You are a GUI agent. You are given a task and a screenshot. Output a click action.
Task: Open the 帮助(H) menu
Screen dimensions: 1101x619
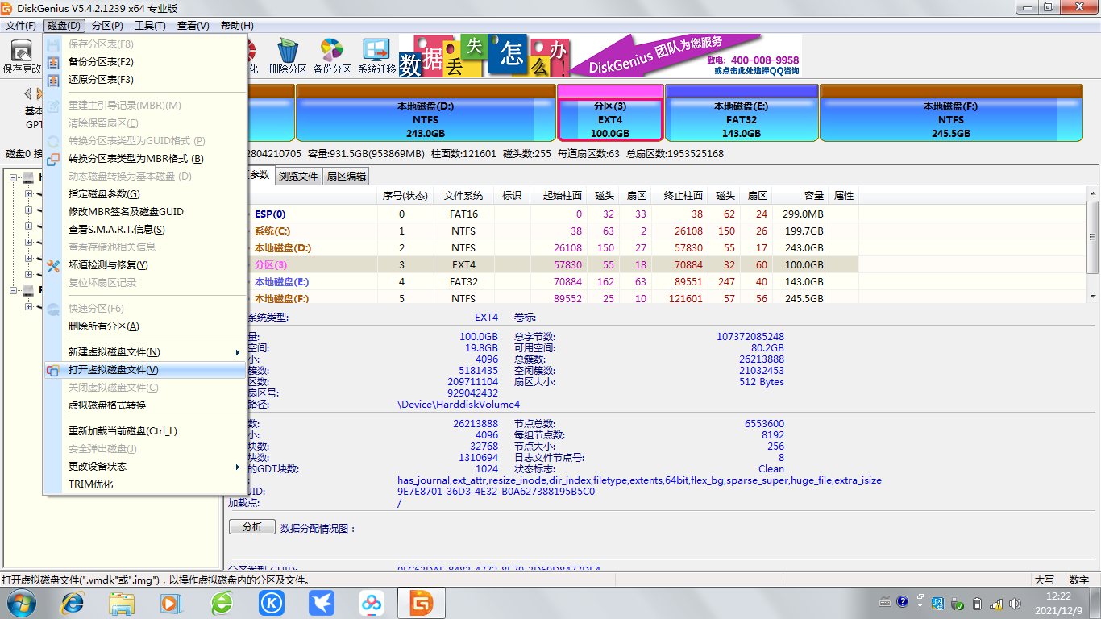click(x=237, y=26)
